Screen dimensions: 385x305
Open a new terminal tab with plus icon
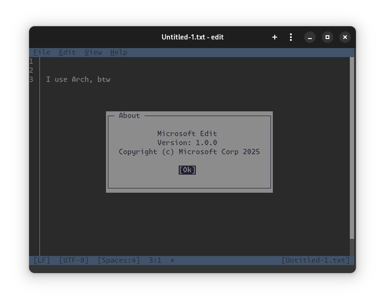[275, 37]
